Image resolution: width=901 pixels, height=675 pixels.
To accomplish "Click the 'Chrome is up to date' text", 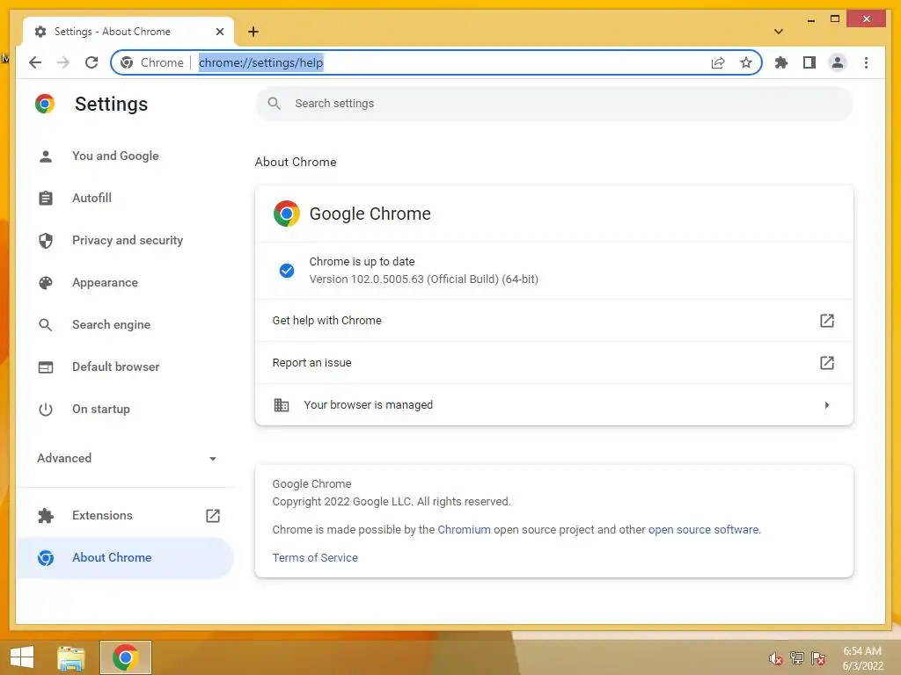I will pyautogui.click(x=362, y=261).
